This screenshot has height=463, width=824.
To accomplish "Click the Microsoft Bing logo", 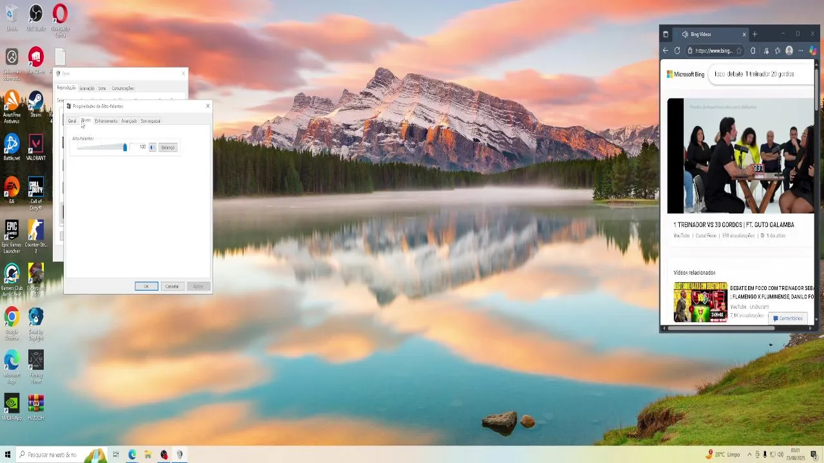I will pos(686,74).
